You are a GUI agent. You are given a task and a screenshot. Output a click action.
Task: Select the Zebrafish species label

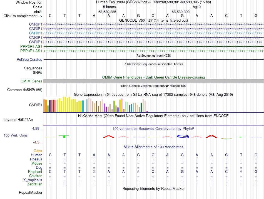point(35,184)
